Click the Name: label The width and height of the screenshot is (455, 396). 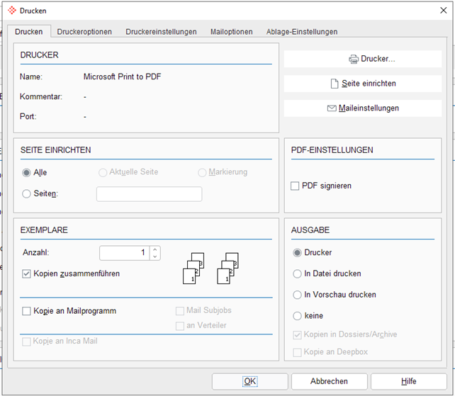pyautogui.click(x=31, y=77)
